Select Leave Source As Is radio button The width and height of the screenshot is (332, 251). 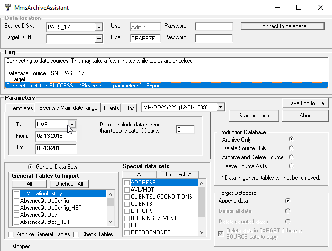point(292,166)
